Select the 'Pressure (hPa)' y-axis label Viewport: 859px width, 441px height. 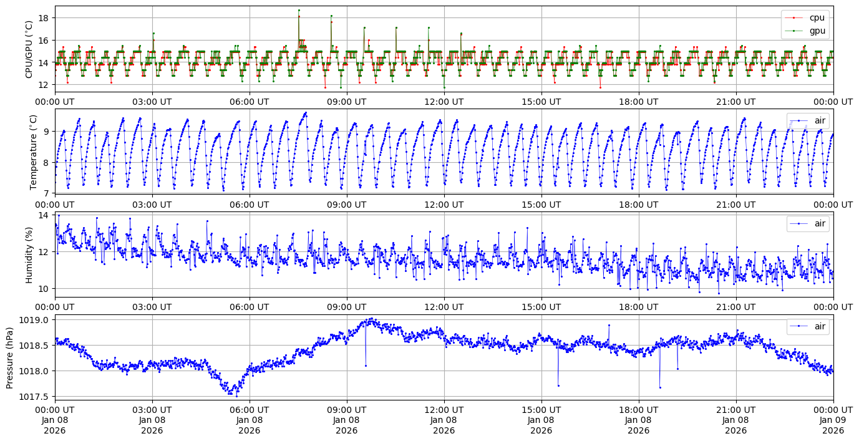(10, 357)
